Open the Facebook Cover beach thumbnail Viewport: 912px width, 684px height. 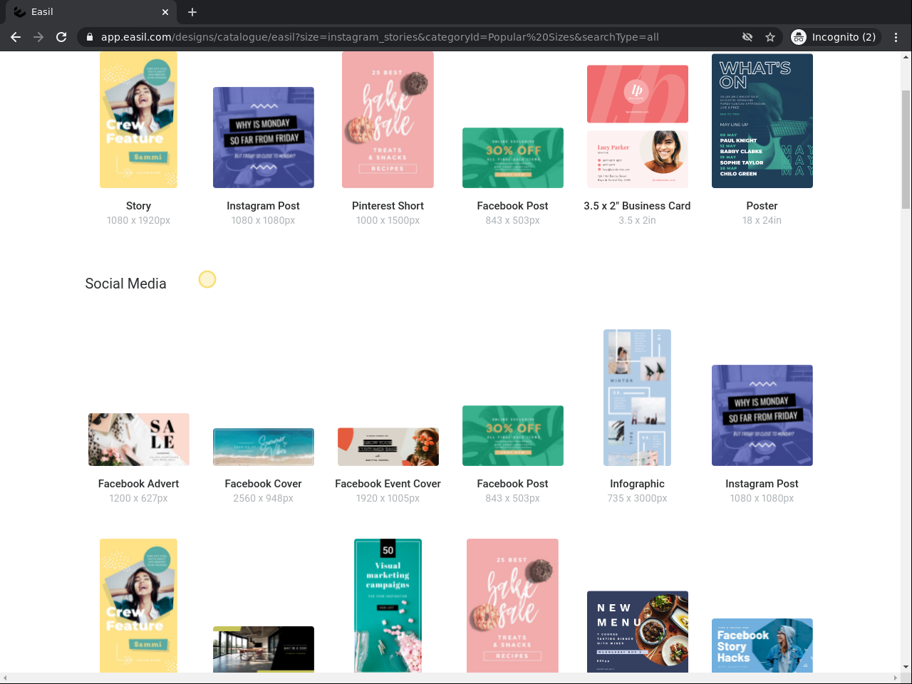[264, 447]
